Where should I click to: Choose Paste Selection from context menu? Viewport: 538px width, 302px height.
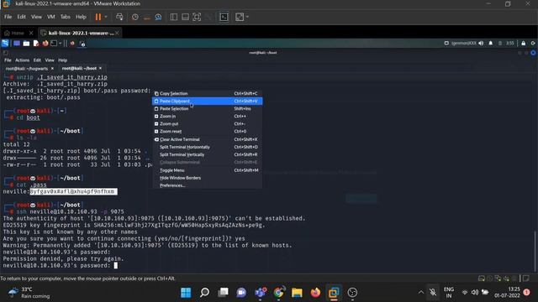(208, 108)
